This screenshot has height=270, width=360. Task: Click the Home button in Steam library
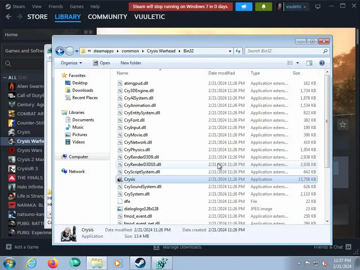tap(11, 35)
